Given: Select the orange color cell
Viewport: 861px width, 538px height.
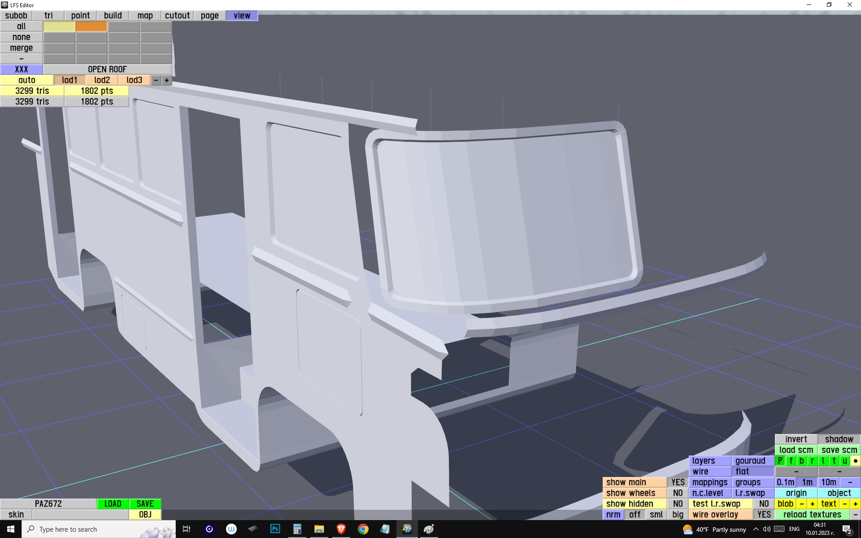Looking at the screenshot, I should [x=91, y=26].
